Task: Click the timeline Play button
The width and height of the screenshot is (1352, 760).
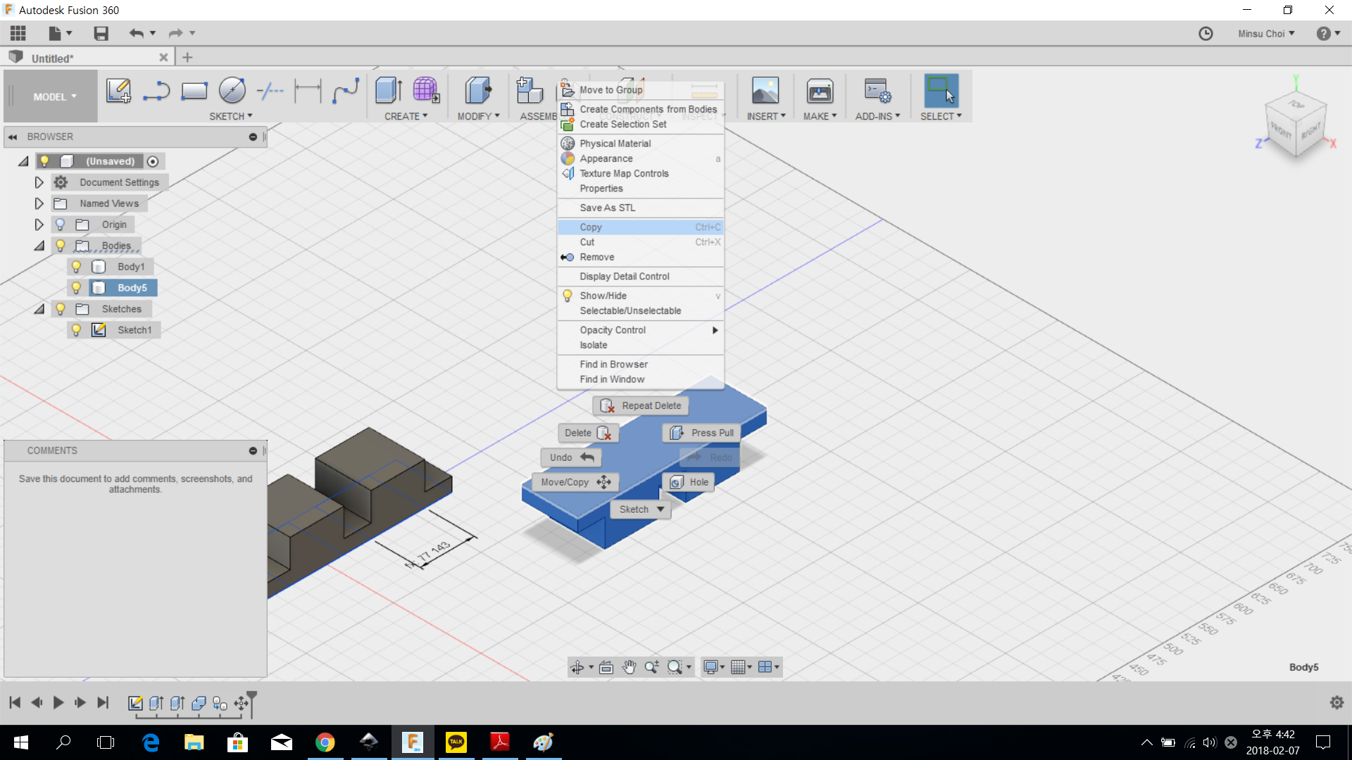Action: click(x=58, y=702)
